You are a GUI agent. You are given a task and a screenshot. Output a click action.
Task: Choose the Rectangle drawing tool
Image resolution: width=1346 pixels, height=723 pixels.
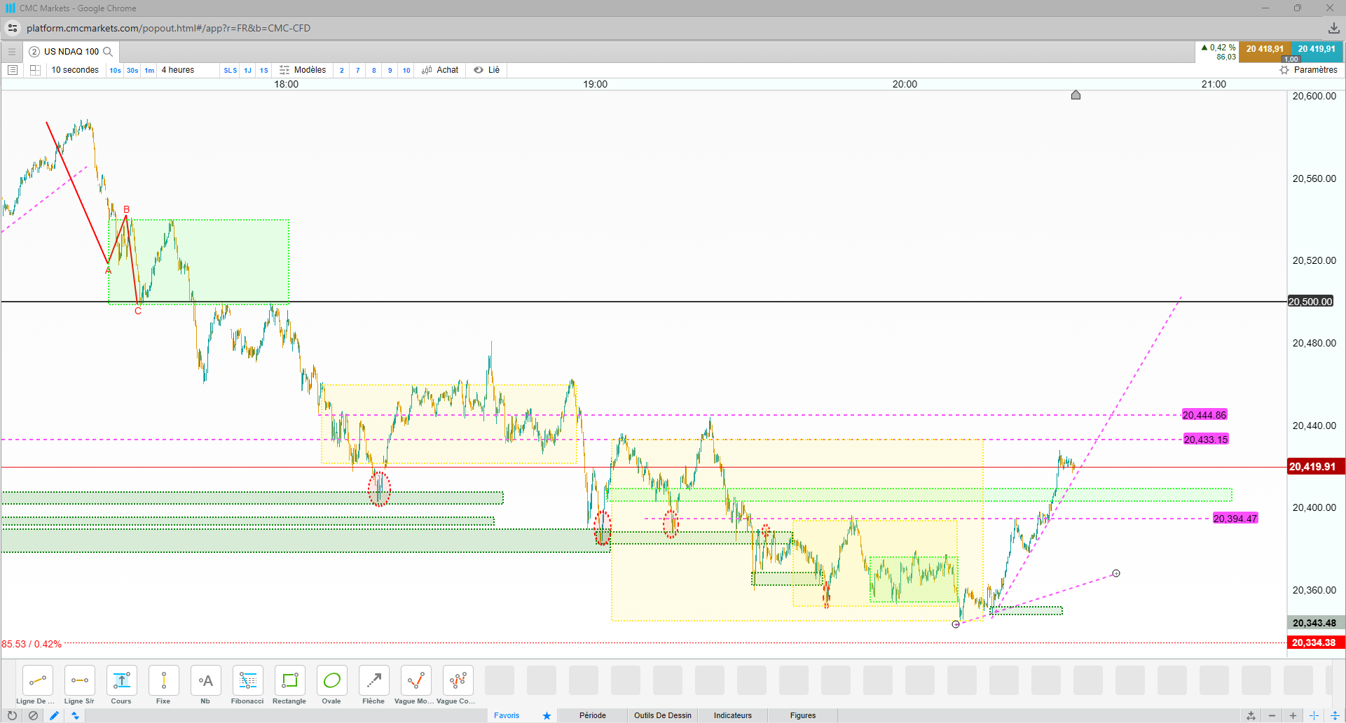tap(289, 685)
